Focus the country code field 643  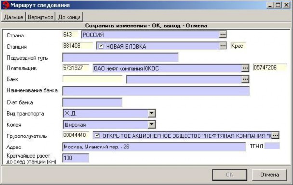[70, 35]
